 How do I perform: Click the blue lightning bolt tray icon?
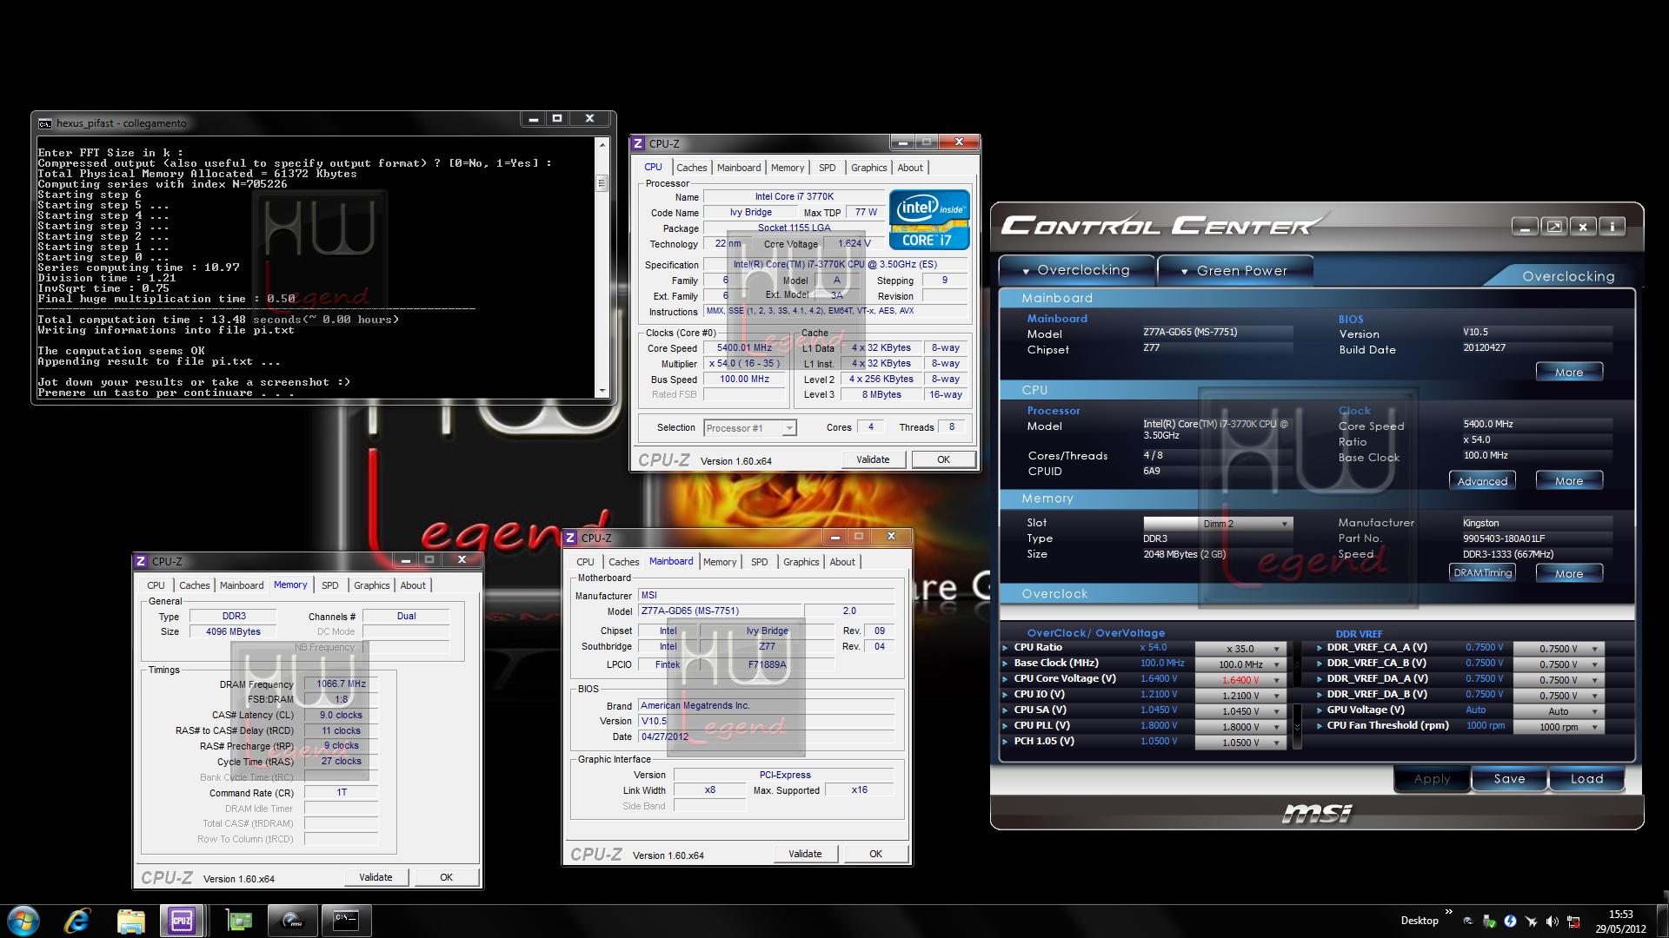(x=1510, y=921)
